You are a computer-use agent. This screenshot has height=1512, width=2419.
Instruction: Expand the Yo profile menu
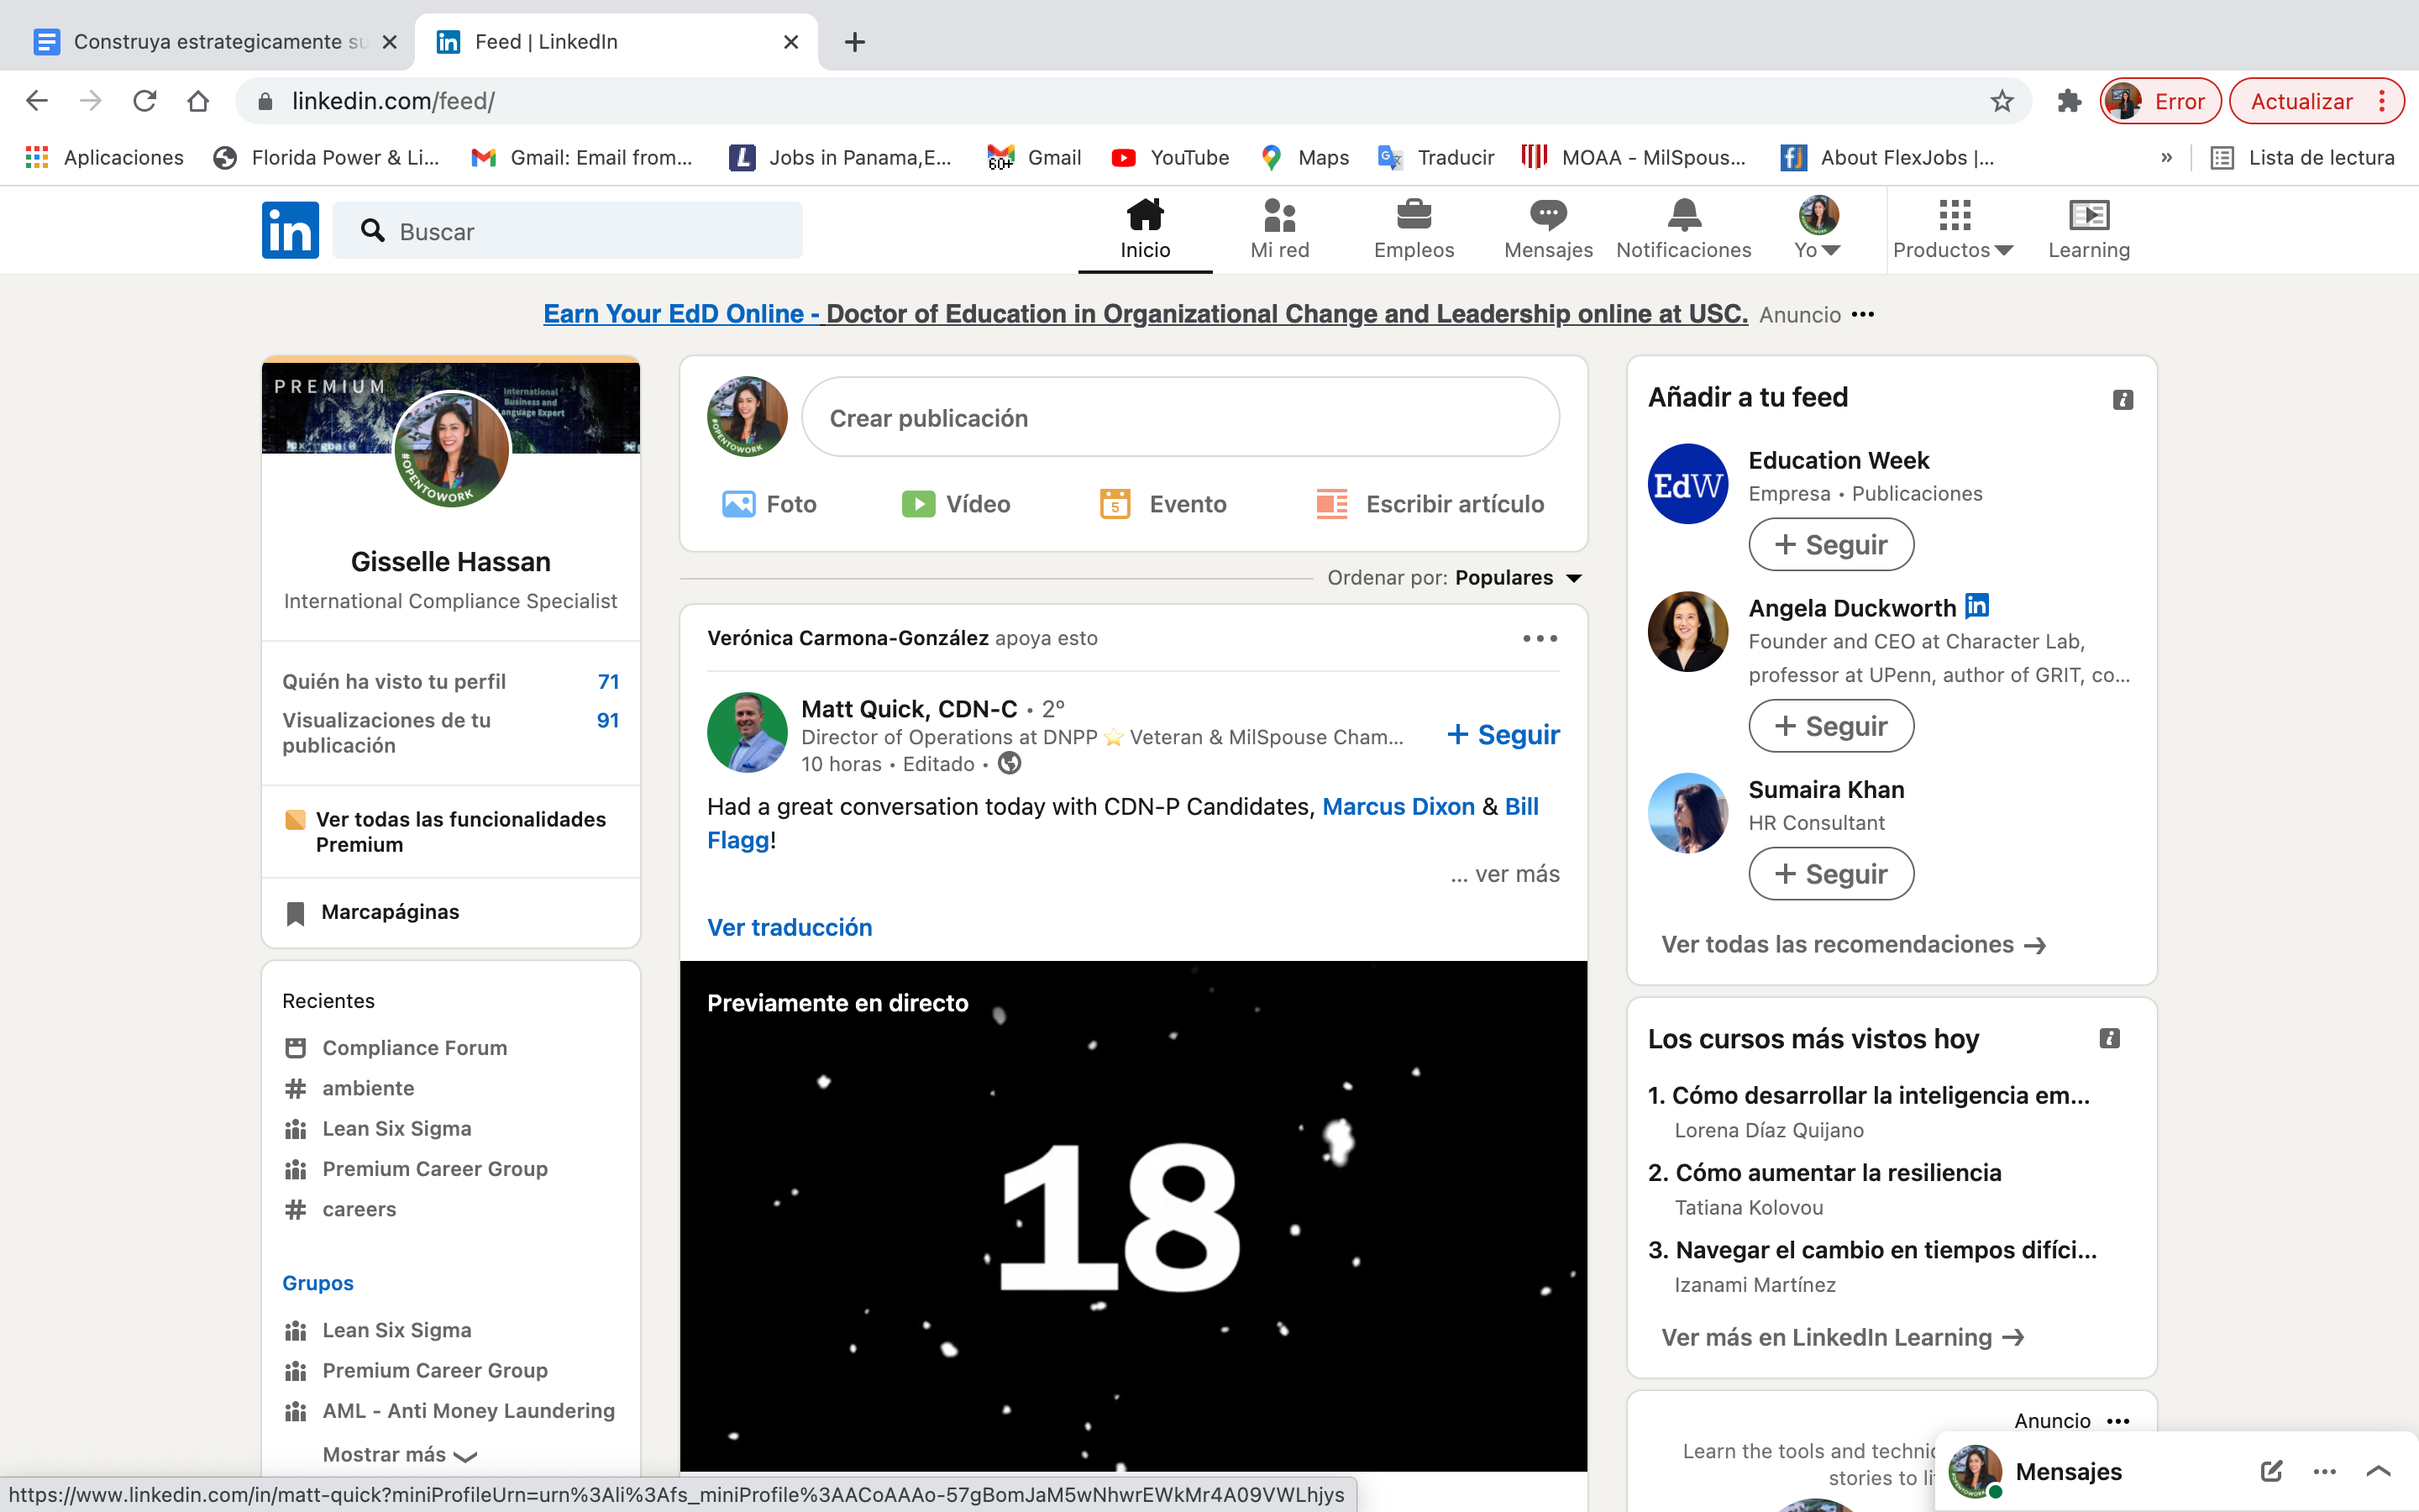coord(1818,229)
